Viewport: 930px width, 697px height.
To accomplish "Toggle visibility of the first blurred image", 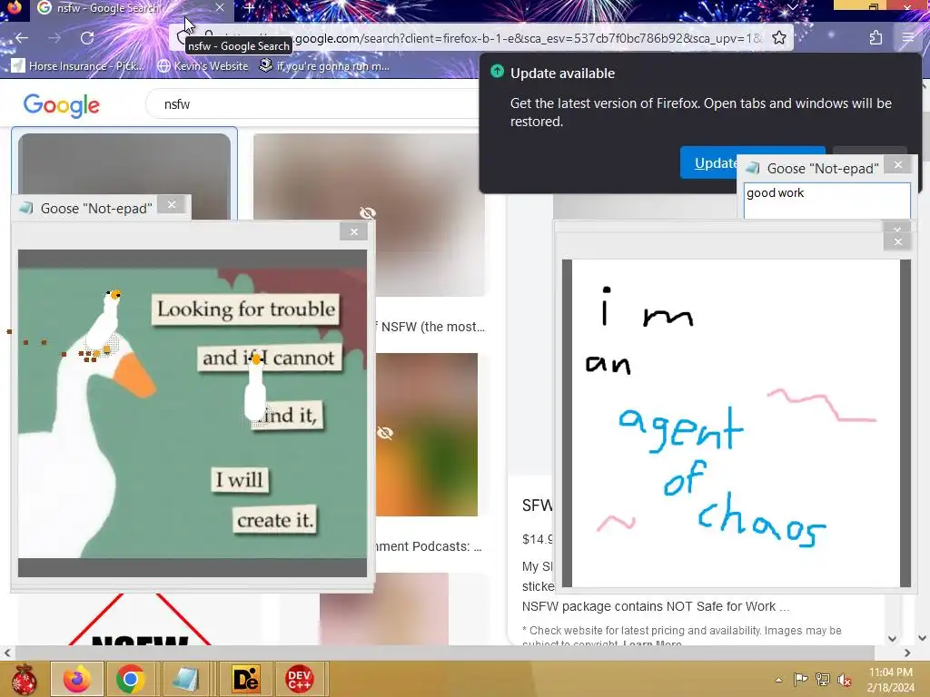I will tap(368, 212).
